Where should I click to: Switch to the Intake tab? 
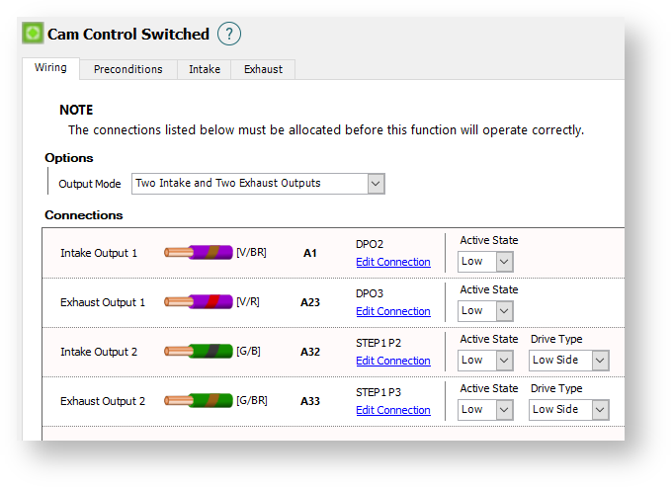coord(205,69)
